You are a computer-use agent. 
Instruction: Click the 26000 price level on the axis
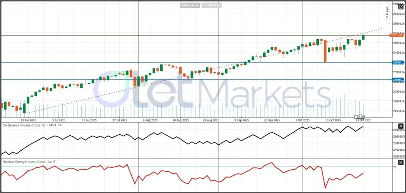click(398, 23)
